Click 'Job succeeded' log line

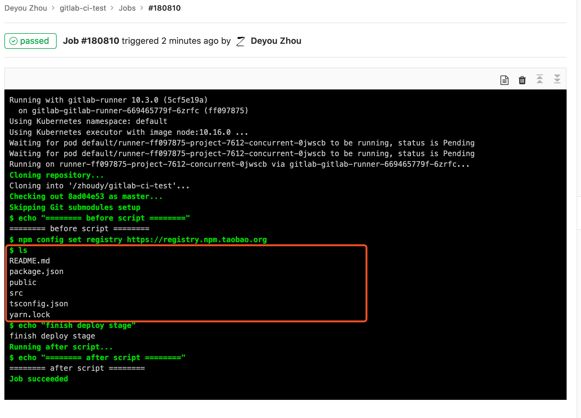pos(39,379)
